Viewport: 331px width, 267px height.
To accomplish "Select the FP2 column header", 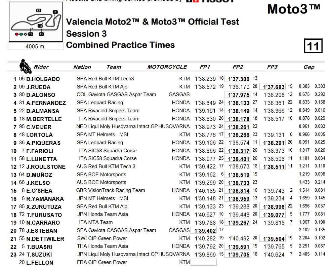I will pyautogui.click(x=238, y=67).
